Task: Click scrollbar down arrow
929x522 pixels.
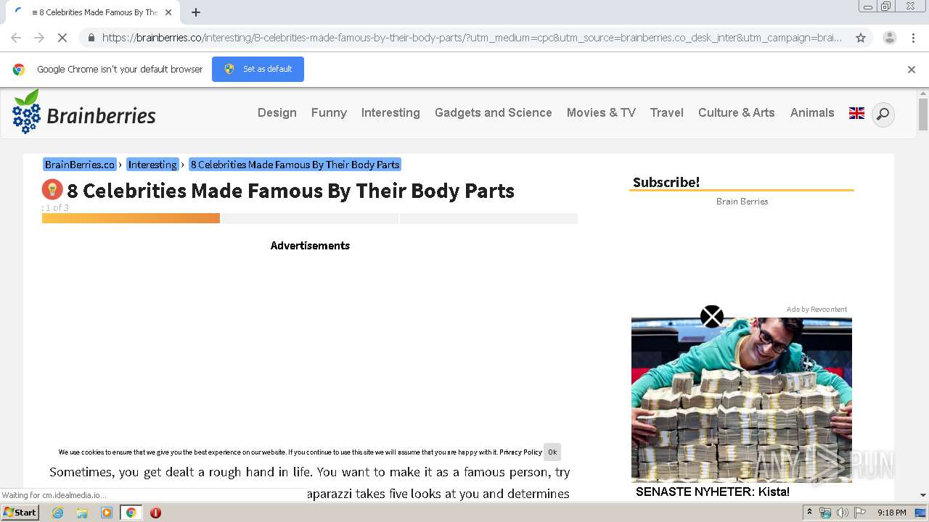Action: click(923, 495)
